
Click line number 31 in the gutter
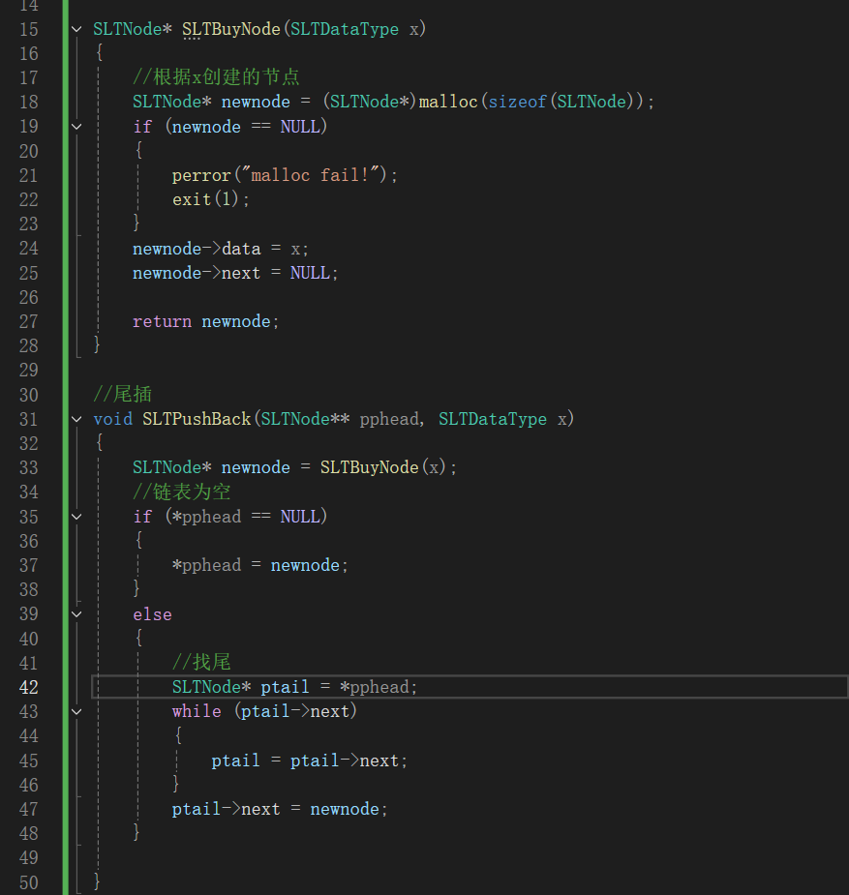(28, 419)
